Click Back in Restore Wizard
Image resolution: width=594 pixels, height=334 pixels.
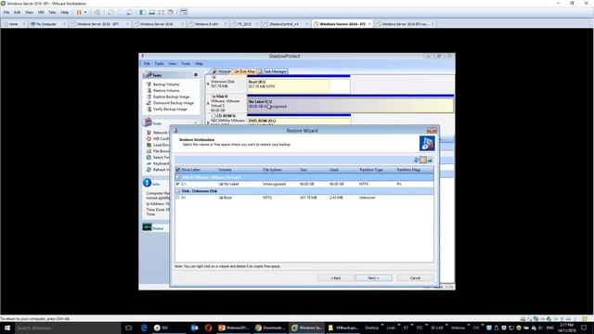336,278
